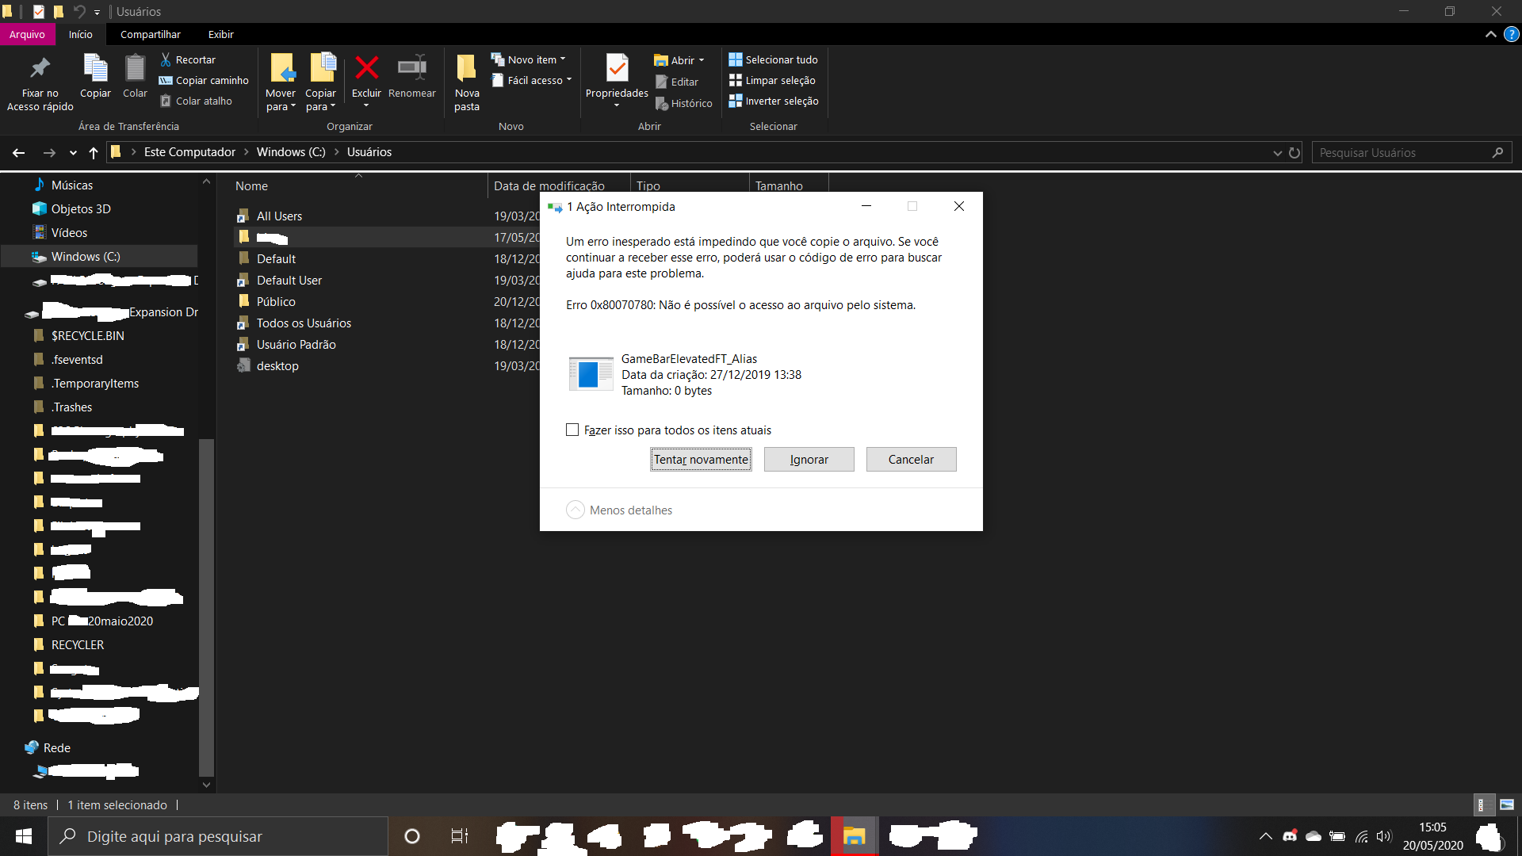Open Cortana circle icon on taskbar
This screenshot has height=856, width=1522.
click(411, 836)
